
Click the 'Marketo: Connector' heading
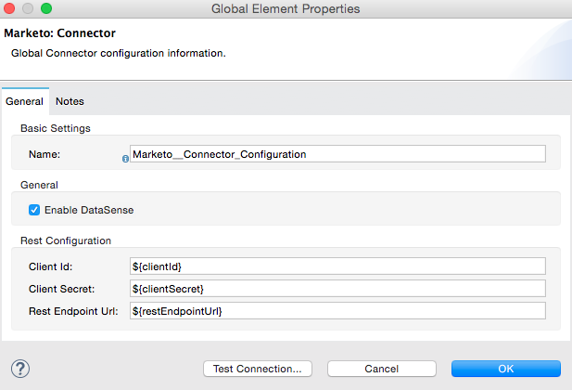(60, 33)
